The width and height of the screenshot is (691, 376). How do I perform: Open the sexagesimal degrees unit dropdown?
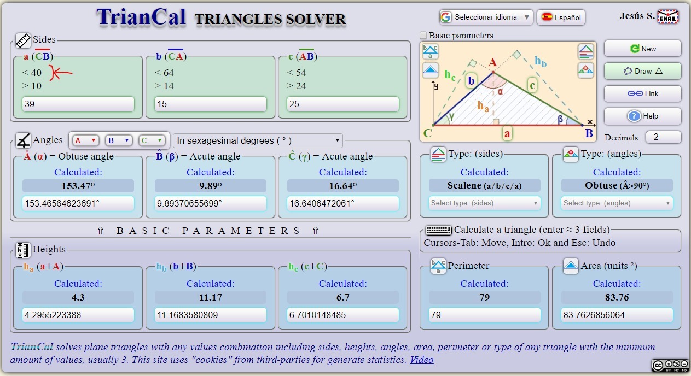[258, 140]
